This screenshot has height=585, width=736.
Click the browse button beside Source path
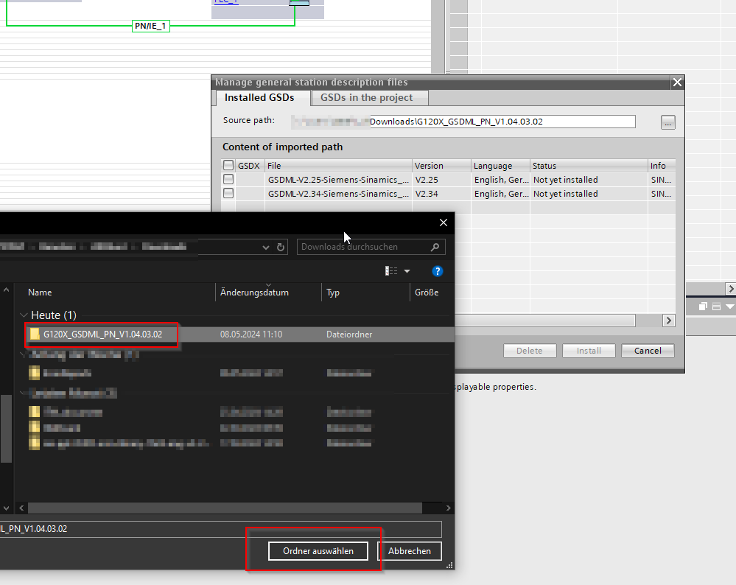point(667,123)
